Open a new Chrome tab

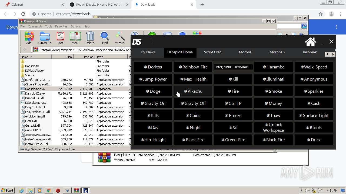202,5
